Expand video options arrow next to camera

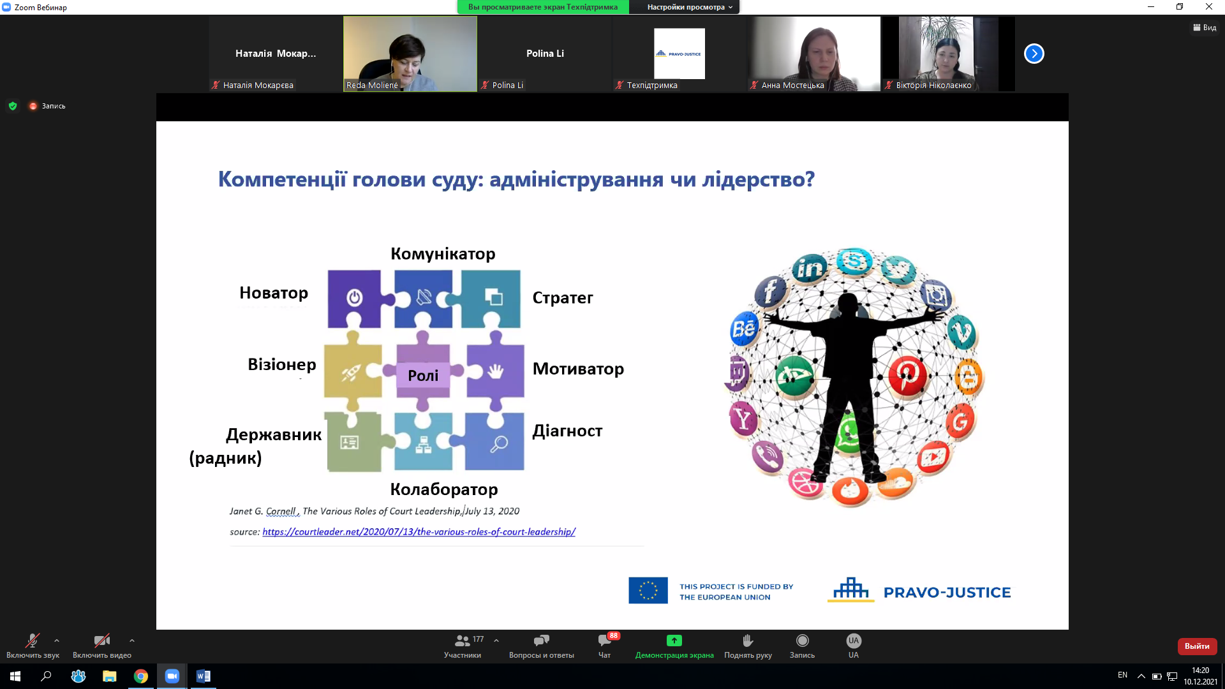(132, 640)
